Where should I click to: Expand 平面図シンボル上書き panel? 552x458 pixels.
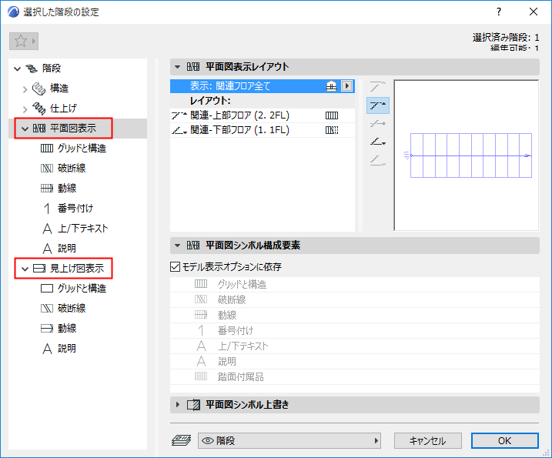(354, 405)
